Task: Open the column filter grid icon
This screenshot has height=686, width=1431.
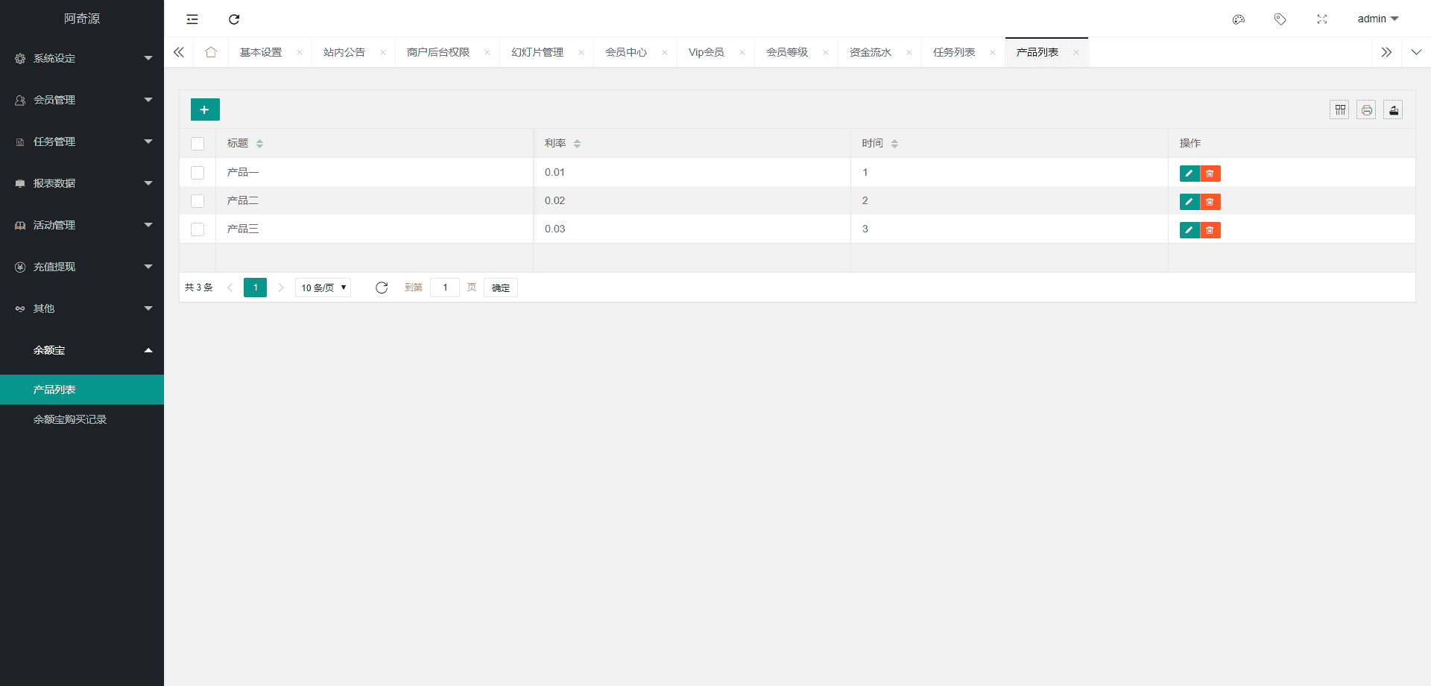Action: pos(1339,110)
